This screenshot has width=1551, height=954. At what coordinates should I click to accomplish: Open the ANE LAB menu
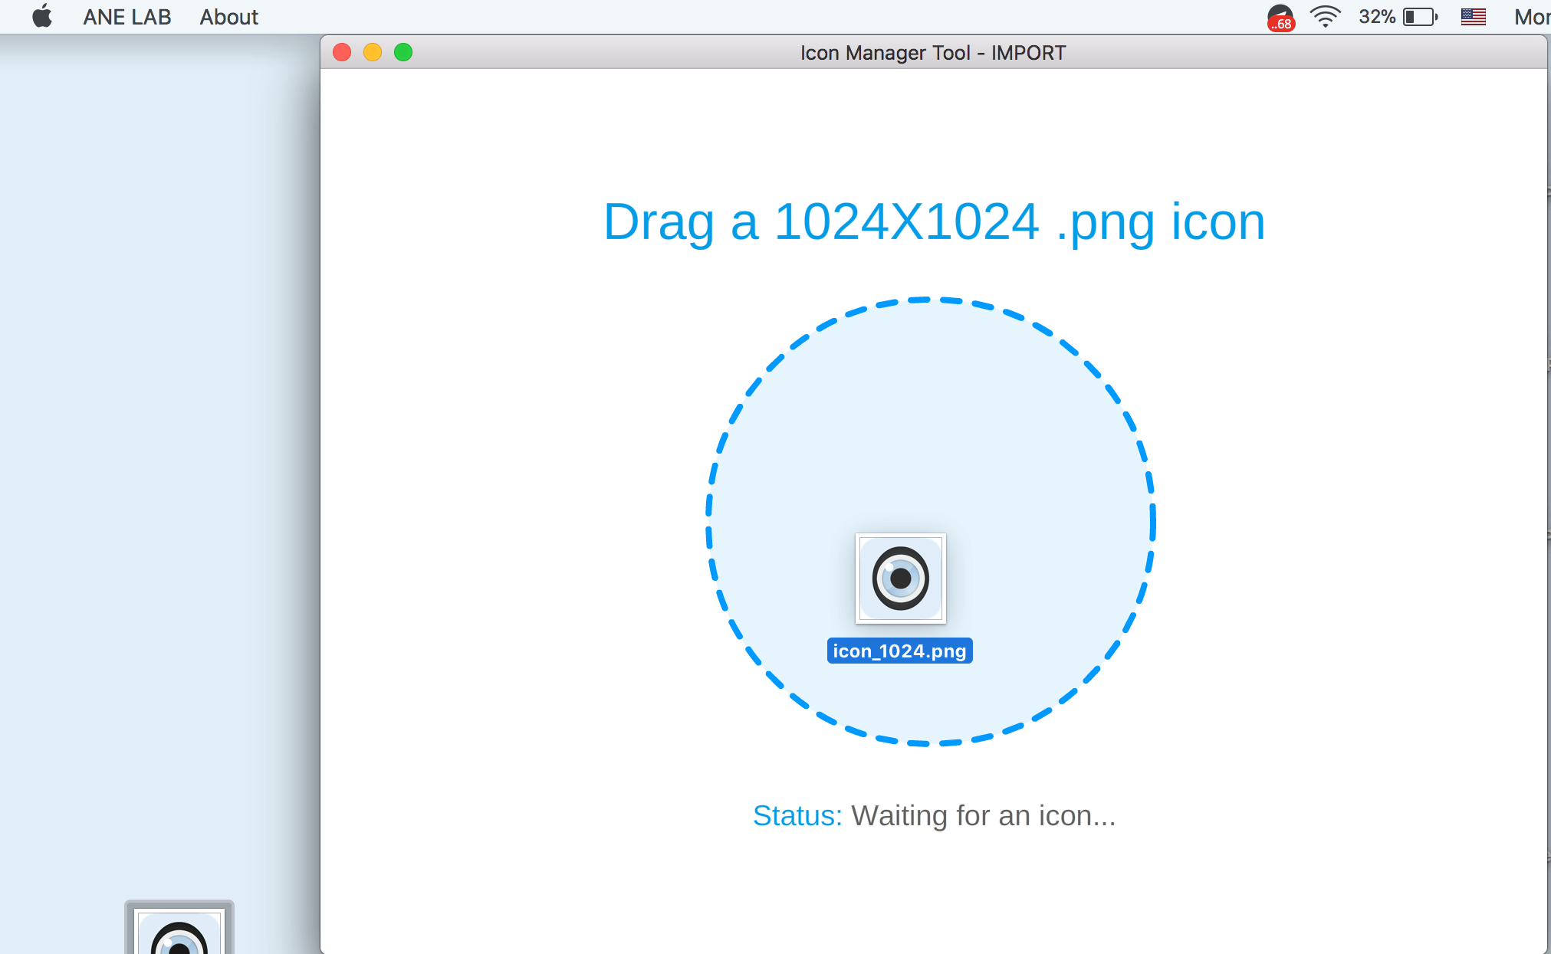(x=127, y=16)
